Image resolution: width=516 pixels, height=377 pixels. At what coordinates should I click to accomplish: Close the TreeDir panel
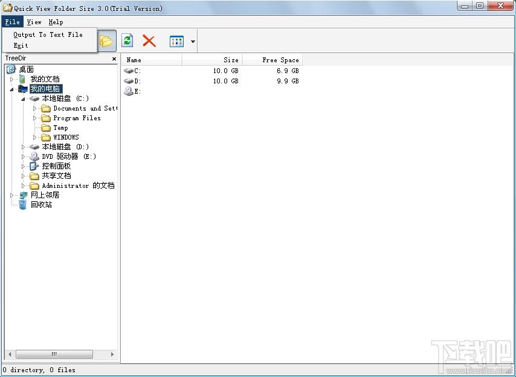[x=114, y=59]
